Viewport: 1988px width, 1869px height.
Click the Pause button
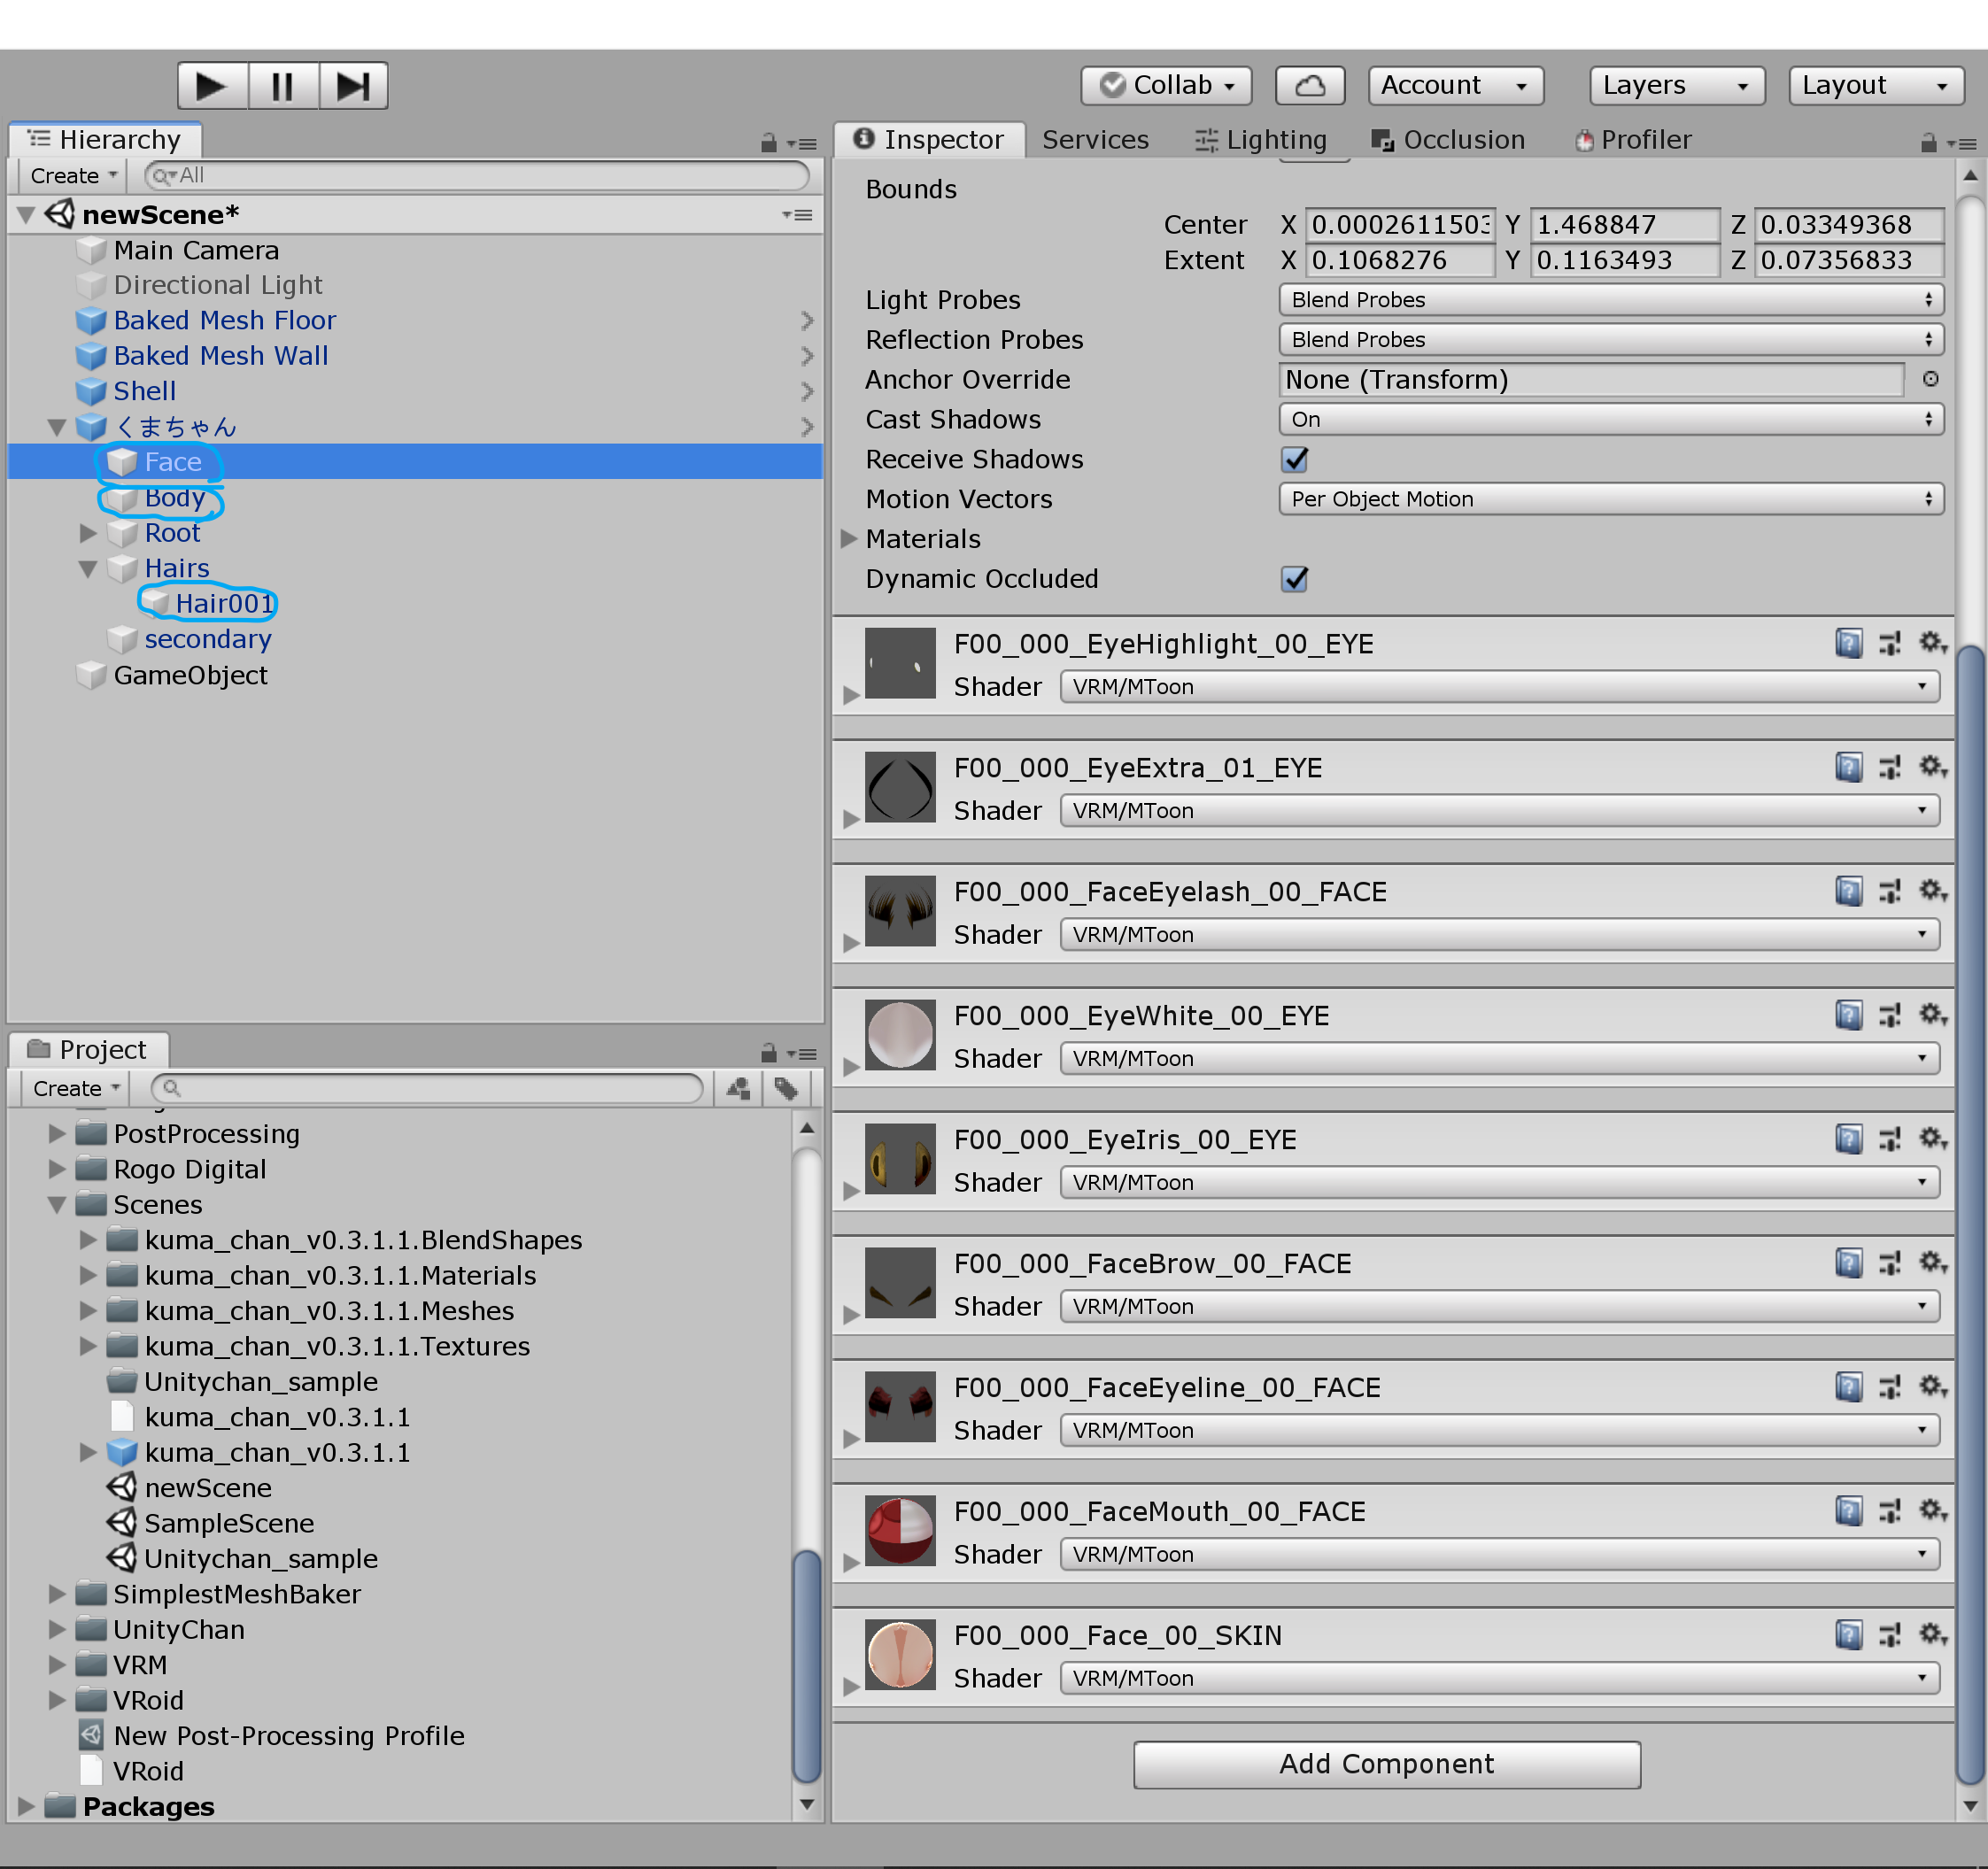[x=282, y=86]
